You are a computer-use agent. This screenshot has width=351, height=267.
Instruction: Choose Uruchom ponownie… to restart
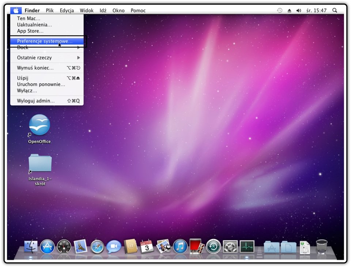click(x=47, y=84)
